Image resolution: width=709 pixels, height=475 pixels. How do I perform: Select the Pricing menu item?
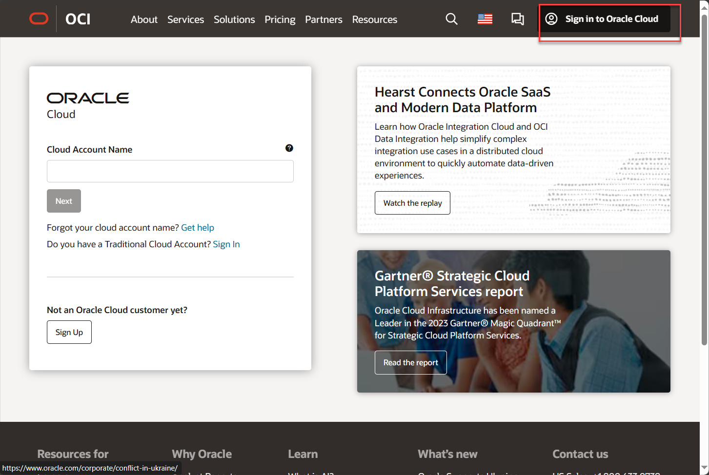pos(280,20)
